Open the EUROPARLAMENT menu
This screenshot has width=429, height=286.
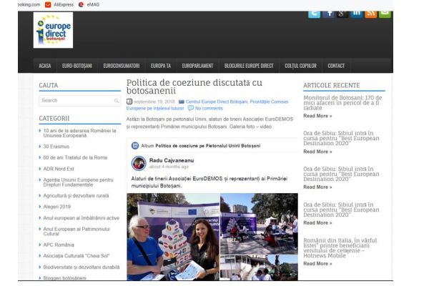pyautogui.click(x=197, y=66)
